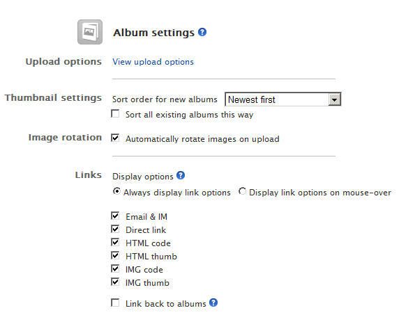The width and height of the screenshot is (408, 315).
Task: Select Always display link options radio
Action: (x=116, y=191)
